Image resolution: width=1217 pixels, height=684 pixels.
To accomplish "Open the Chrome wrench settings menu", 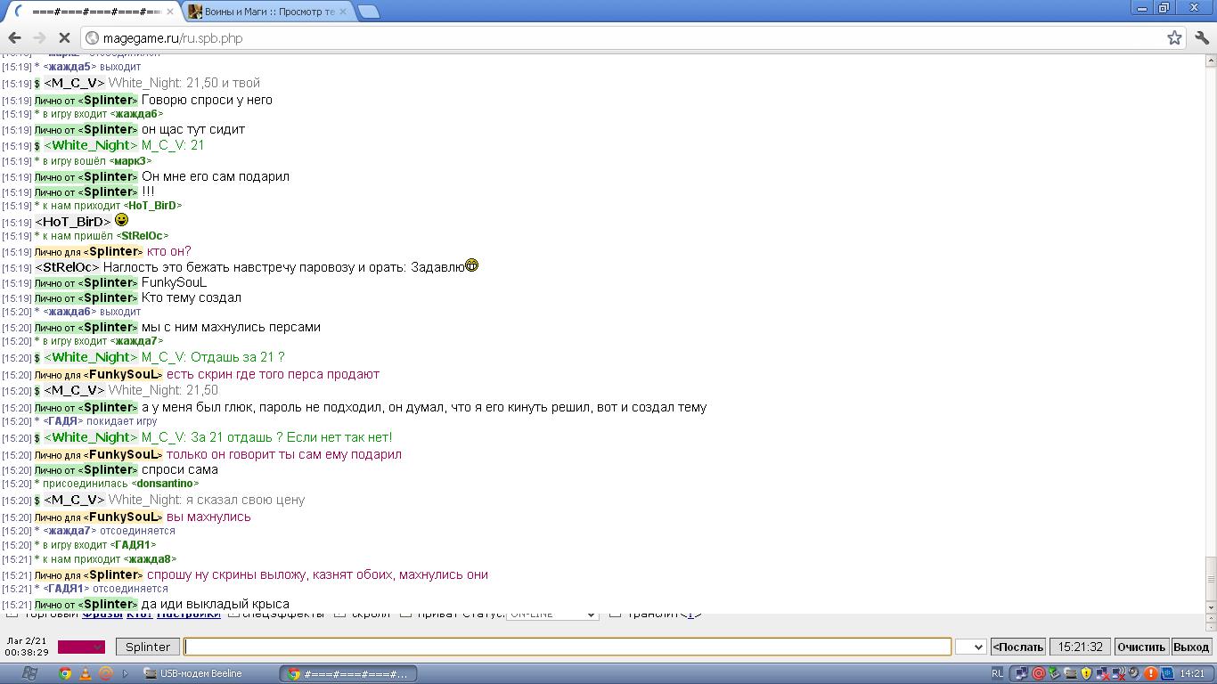I will click(1202, 37).
